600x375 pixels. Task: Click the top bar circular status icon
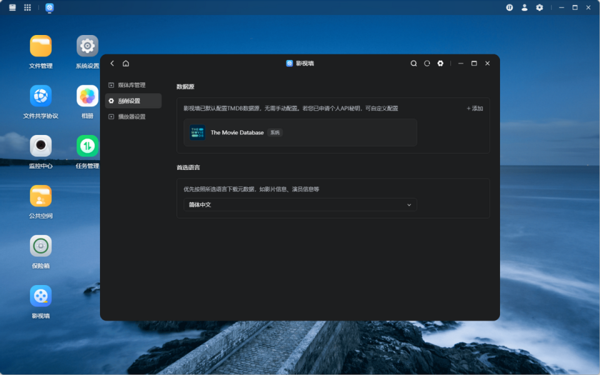point(509,7)
